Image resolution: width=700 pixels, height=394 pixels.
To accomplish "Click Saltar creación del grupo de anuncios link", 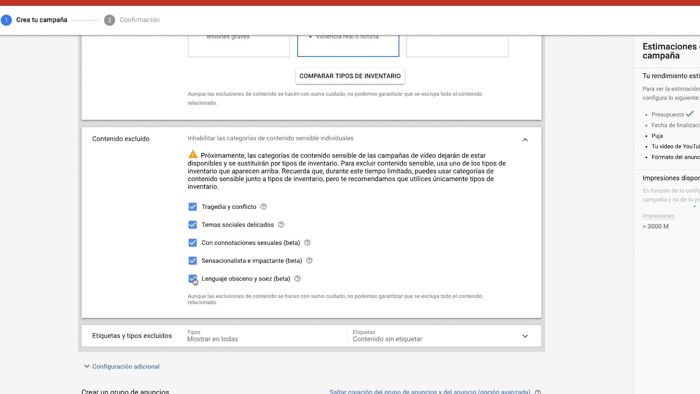I will (x=430, y=391).
